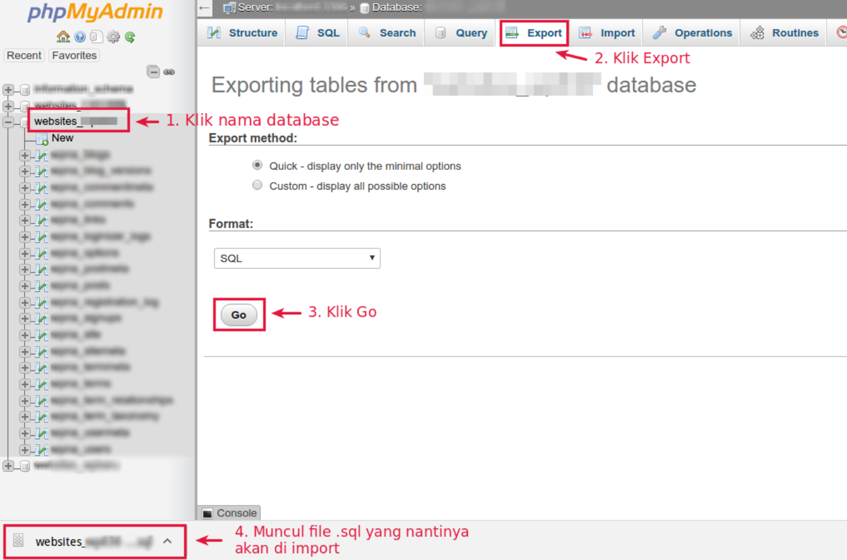The image size is (847, 560).
Task: Open the Search tab
Action: 387,33
